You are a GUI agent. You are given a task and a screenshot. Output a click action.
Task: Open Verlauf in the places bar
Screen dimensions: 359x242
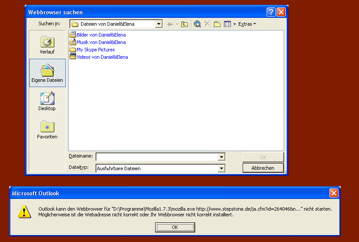[47, 45]
